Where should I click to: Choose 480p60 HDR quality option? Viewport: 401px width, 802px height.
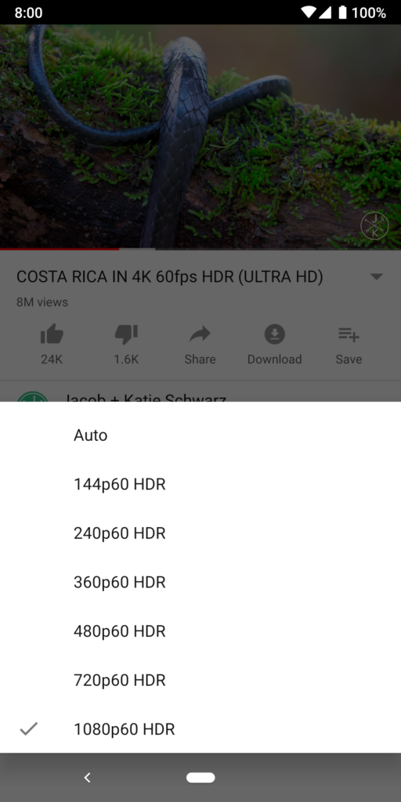200,631
